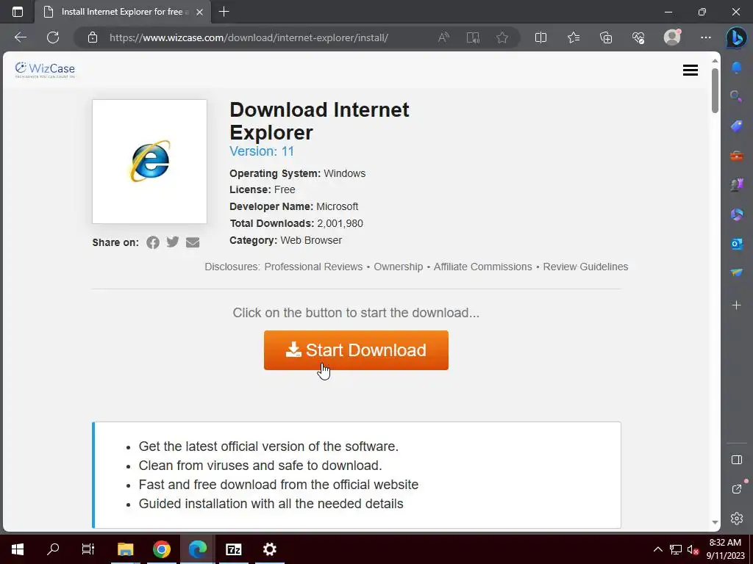Open sidebar Outlook icon
Viewport: 753px width, 564px height.
tap(737, 244)
